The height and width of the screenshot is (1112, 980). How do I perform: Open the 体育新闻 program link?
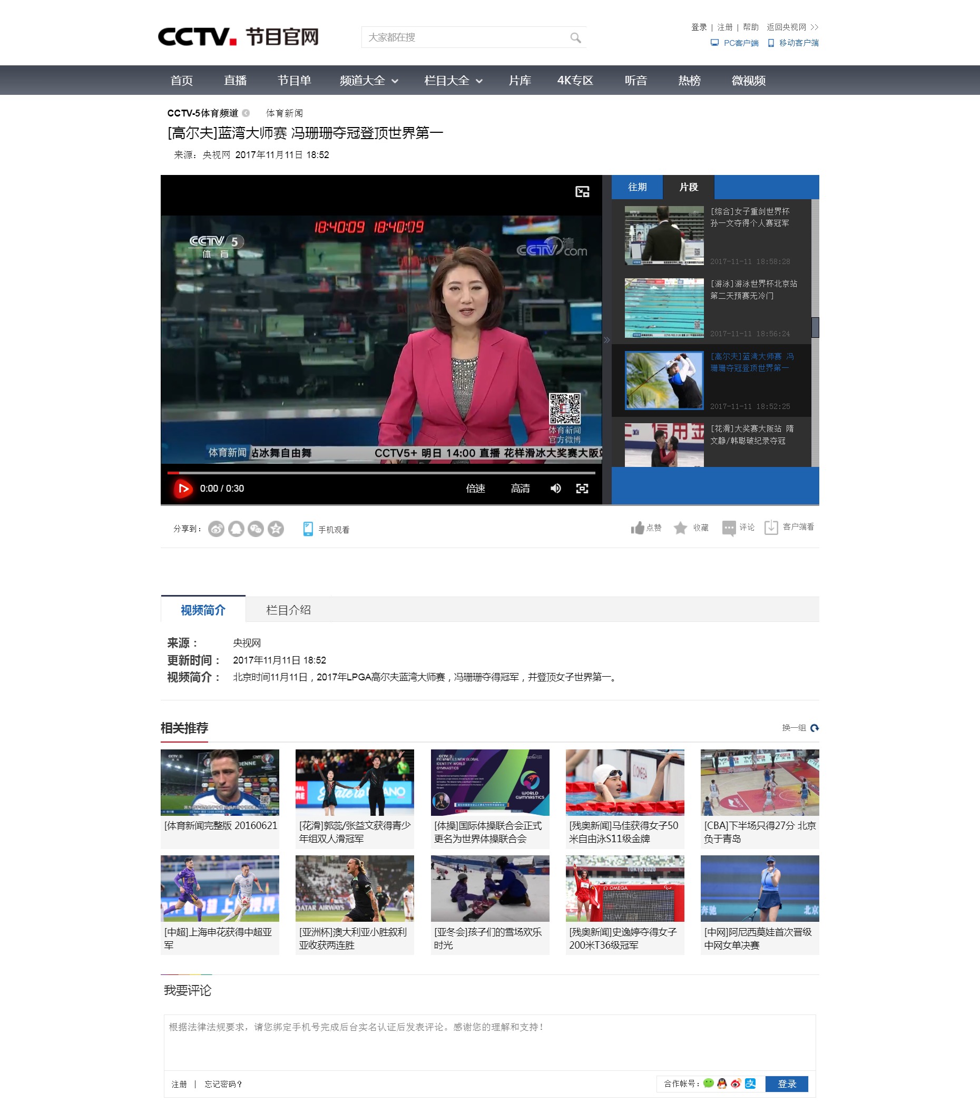point(285,113)
